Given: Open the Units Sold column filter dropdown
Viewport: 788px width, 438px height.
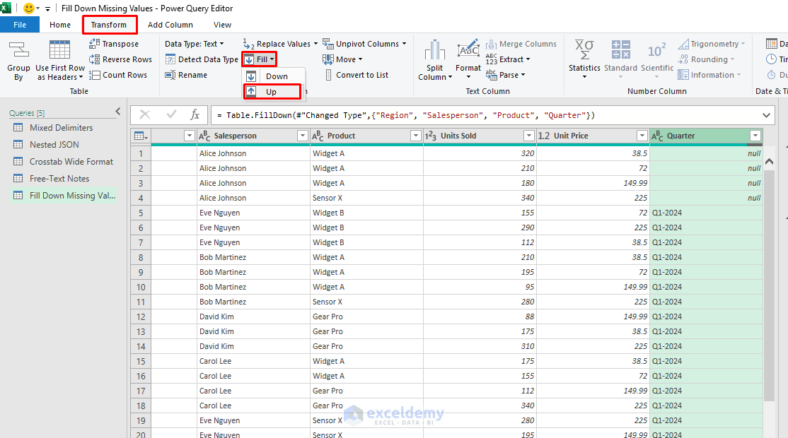Looking at the screenshot, I should pyautogui.click(x=528, y=136).
